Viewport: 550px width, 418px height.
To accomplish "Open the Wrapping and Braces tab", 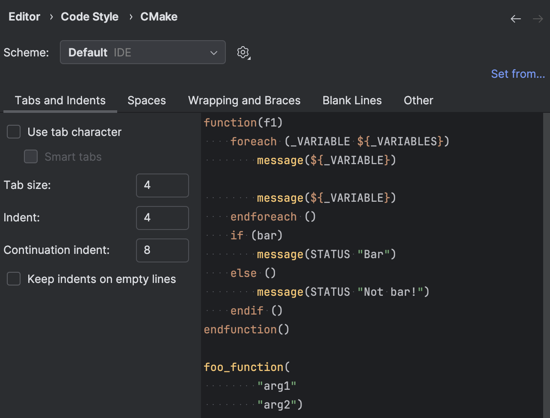I will coord(244,100).
